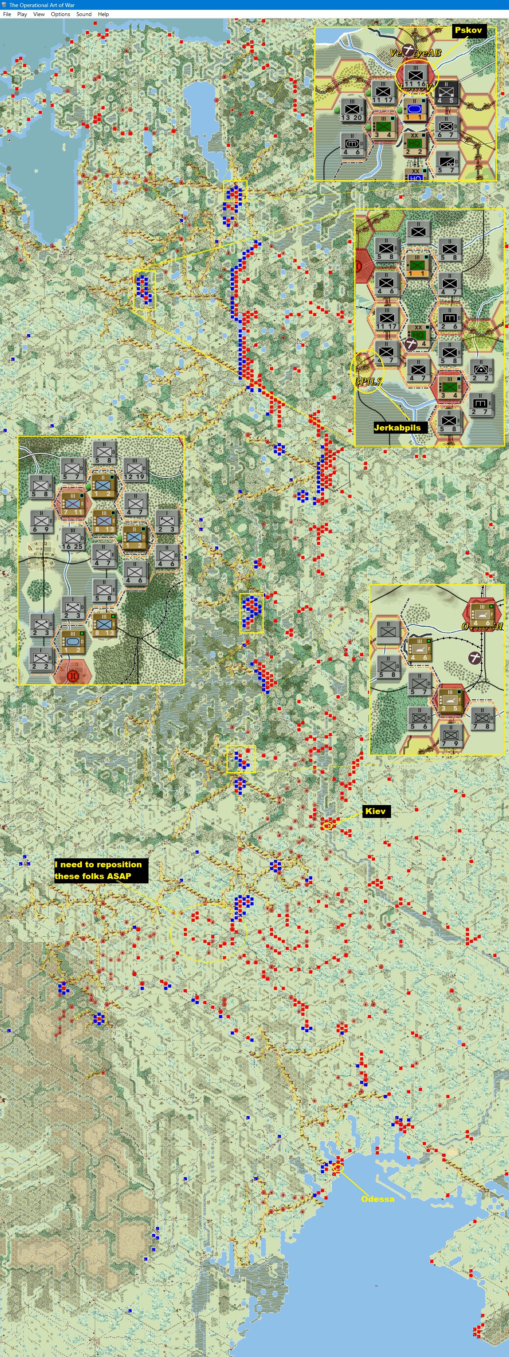
Task: Open the Options menu
Action: (61, 14)
